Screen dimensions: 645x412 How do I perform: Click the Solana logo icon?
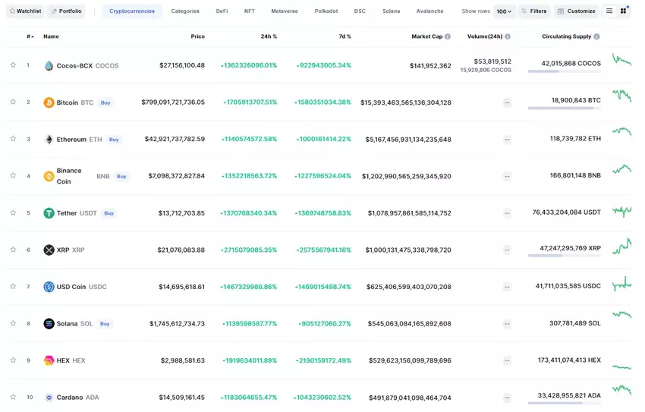pyautogui.click(x=49, y=324)
